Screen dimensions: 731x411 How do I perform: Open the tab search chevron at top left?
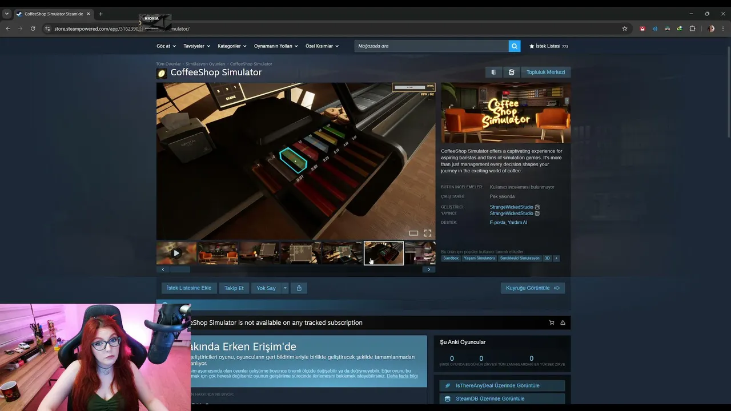click(x=7, y=14)
